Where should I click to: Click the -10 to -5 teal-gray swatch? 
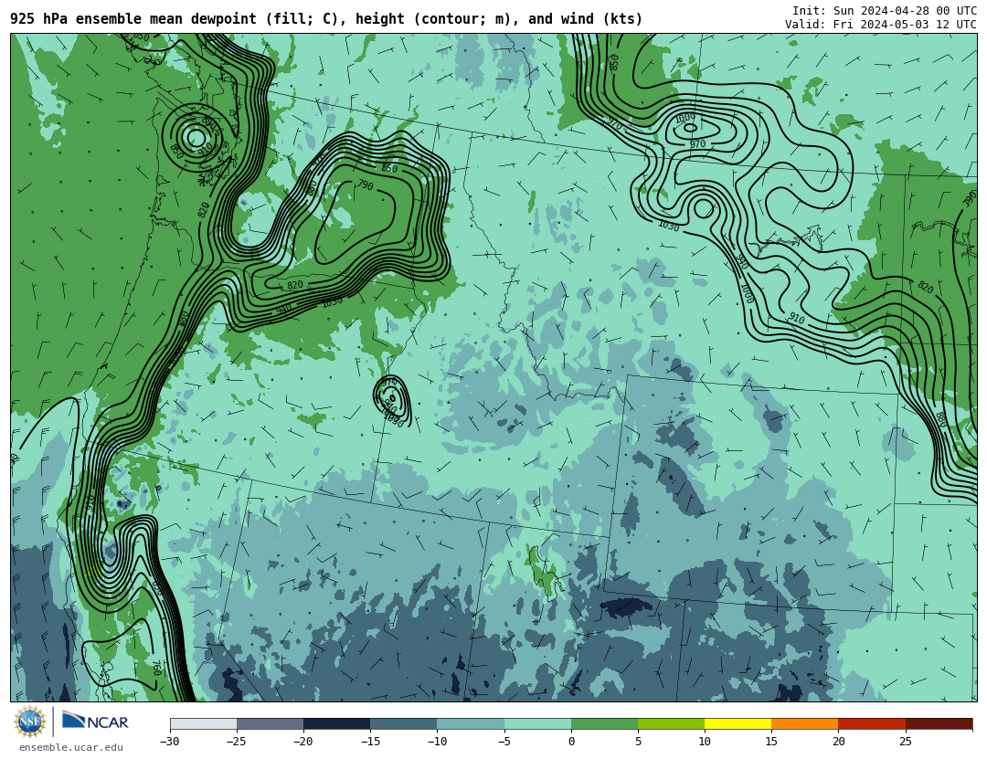(471, 723)
